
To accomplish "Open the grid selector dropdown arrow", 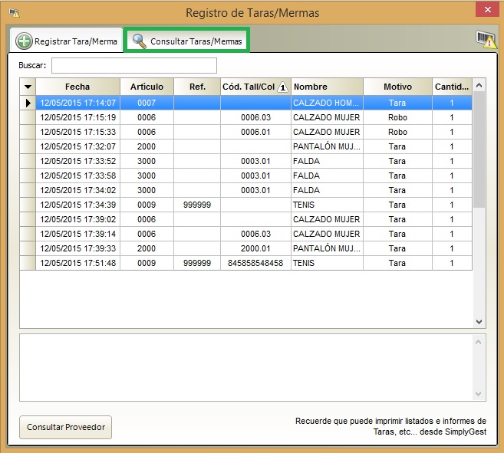I will pyautogui.click(x=28, y=87).
